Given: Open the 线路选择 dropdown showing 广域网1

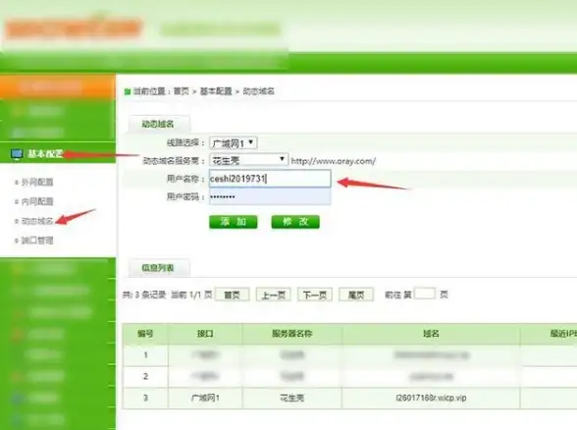Looking at the screenshot, I should tap(234, 143).
